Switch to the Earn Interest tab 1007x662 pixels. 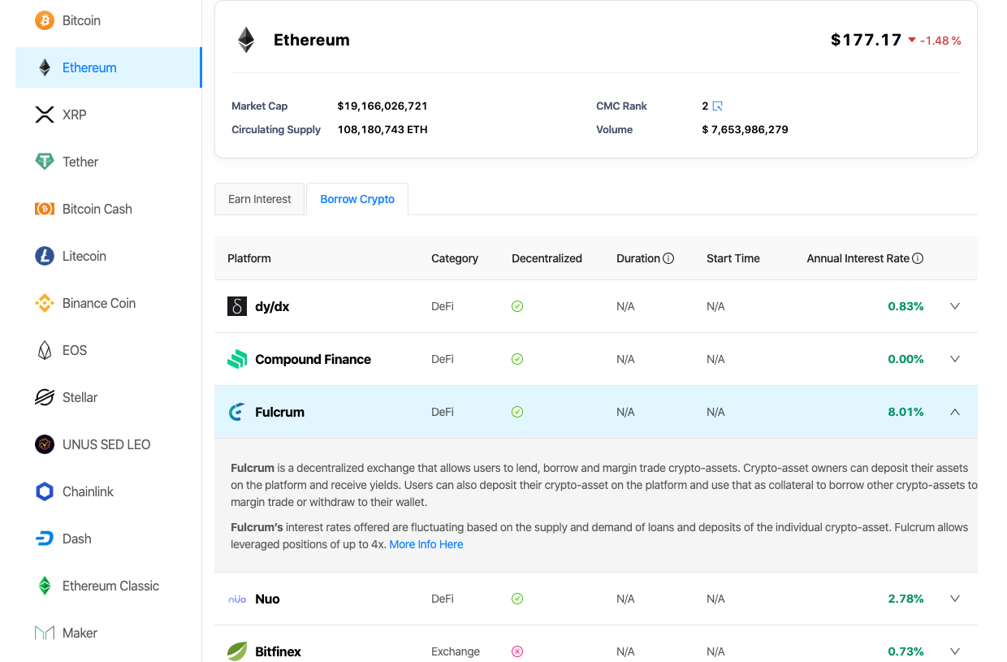[260, 199]
